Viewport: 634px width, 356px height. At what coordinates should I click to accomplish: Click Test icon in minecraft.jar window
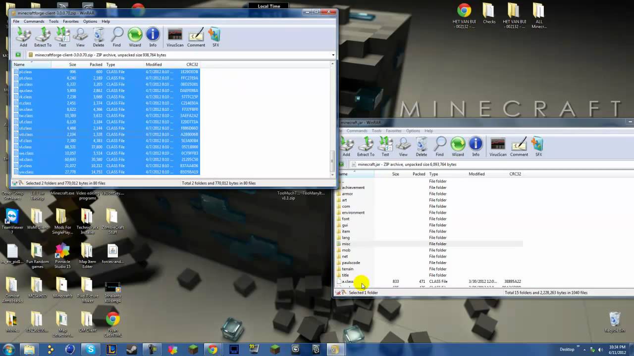pos(385,147)
